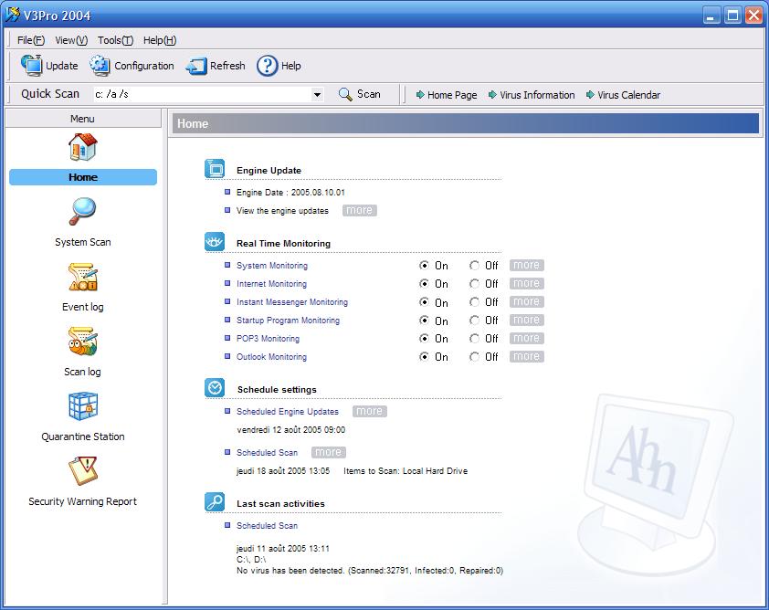The width and height of the screenshot is (769, 610).
Task: Click more beside Scheduled Scan in Schedule settings
Action: click(329, 452)
